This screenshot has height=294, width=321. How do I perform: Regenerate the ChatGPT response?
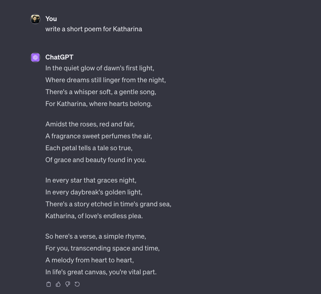[77, 284]
